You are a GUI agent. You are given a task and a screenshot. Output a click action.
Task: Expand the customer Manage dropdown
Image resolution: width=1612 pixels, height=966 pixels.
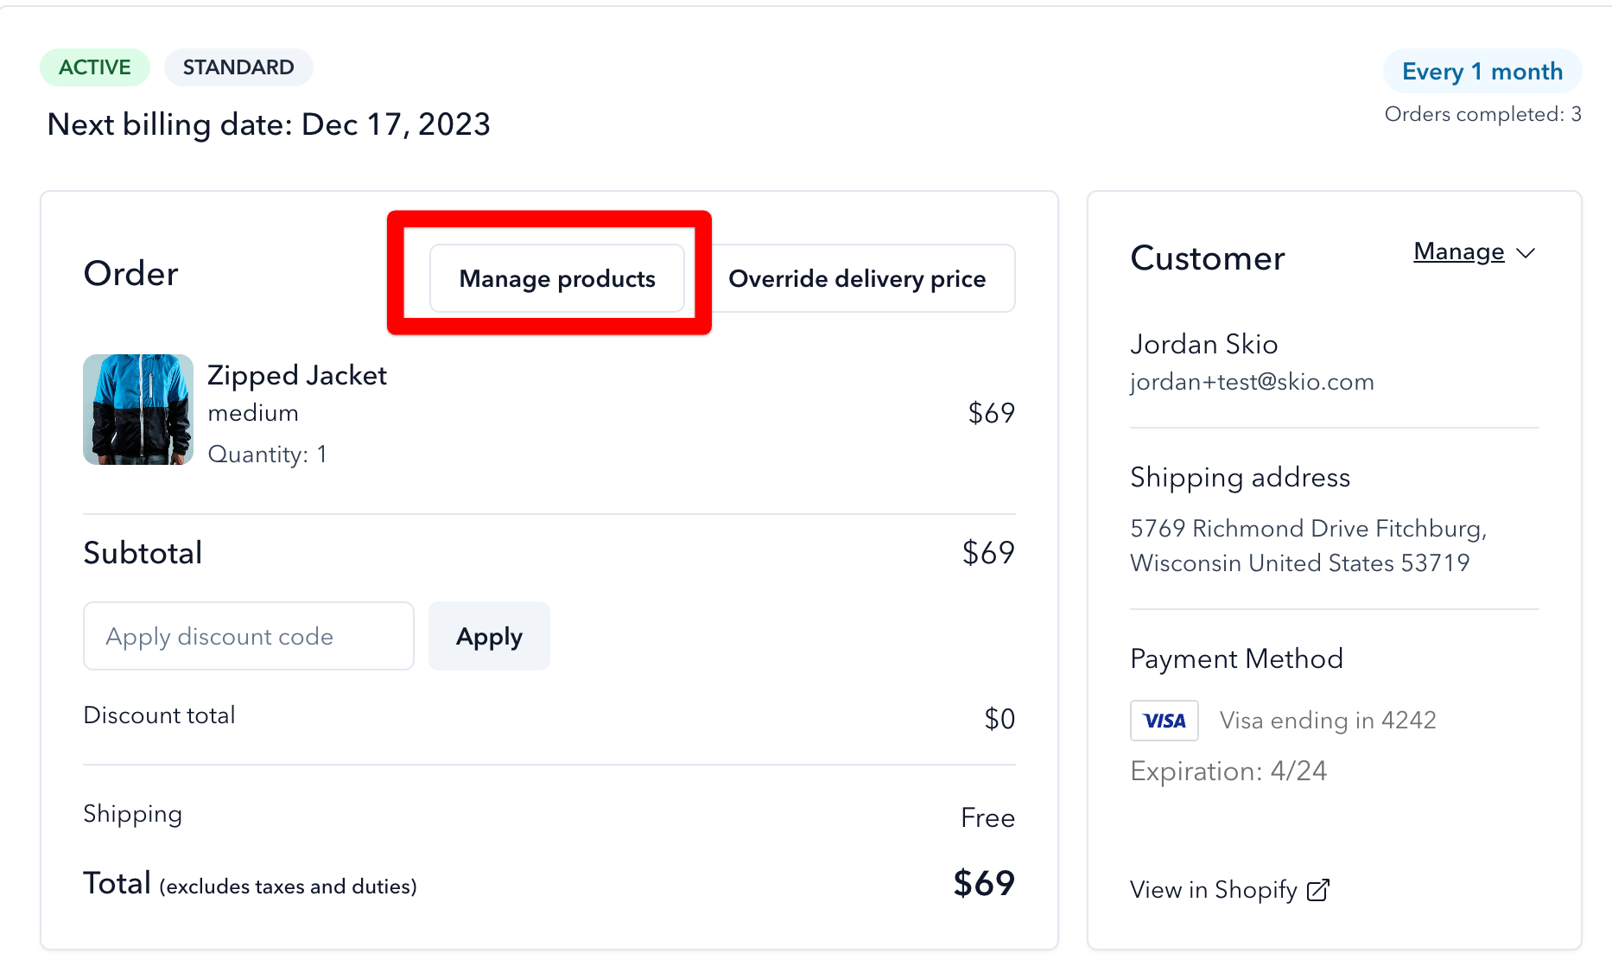point(1474,251)
